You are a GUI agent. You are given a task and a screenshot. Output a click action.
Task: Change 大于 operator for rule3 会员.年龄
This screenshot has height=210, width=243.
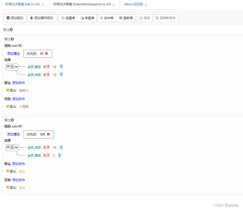coord(46,75)
